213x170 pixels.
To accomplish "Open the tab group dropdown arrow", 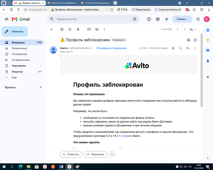I will point(9,3).
